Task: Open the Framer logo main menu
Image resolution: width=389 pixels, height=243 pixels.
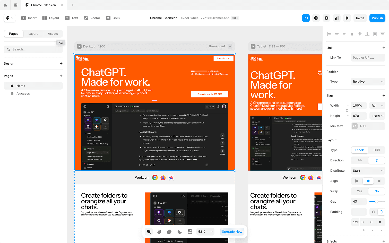Action: pos(10,18)
